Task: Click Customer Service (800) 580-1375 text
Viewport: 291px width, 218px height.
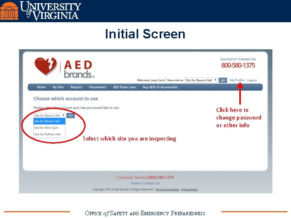Action: 145,177
